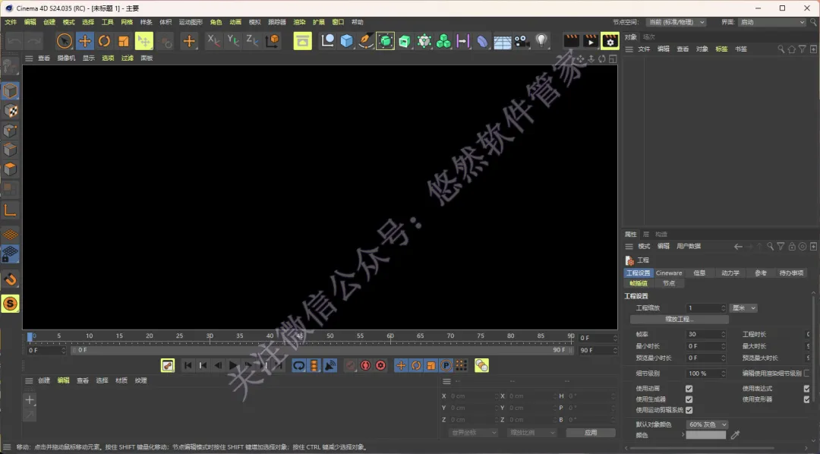Toggle Position keyframe recording orange move icon
The height and width of the screenshot is (454, 820).
point(401,365)
